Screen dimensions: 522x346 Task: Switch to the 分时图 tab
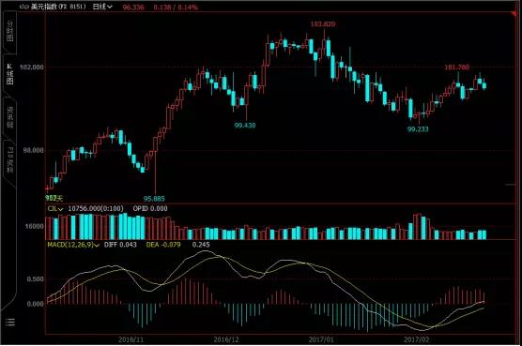pos(10,31)
